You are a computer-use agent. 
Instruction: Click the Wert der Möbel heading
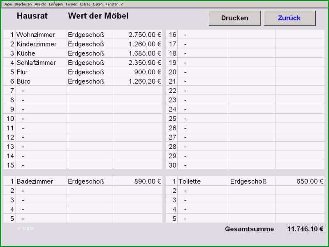point(98,16)
